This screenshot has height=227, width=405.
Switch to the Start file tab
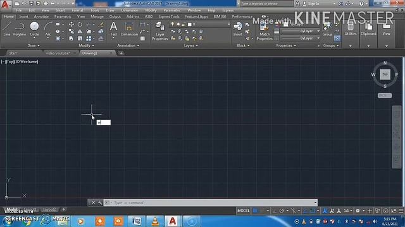[x=13, y=53]
